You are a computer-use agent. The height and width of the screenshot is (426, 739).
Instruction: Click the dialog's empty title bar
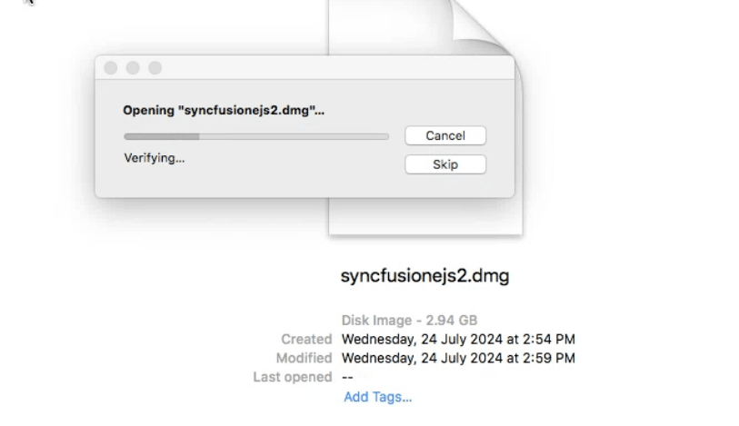click(x=327, y=68)
